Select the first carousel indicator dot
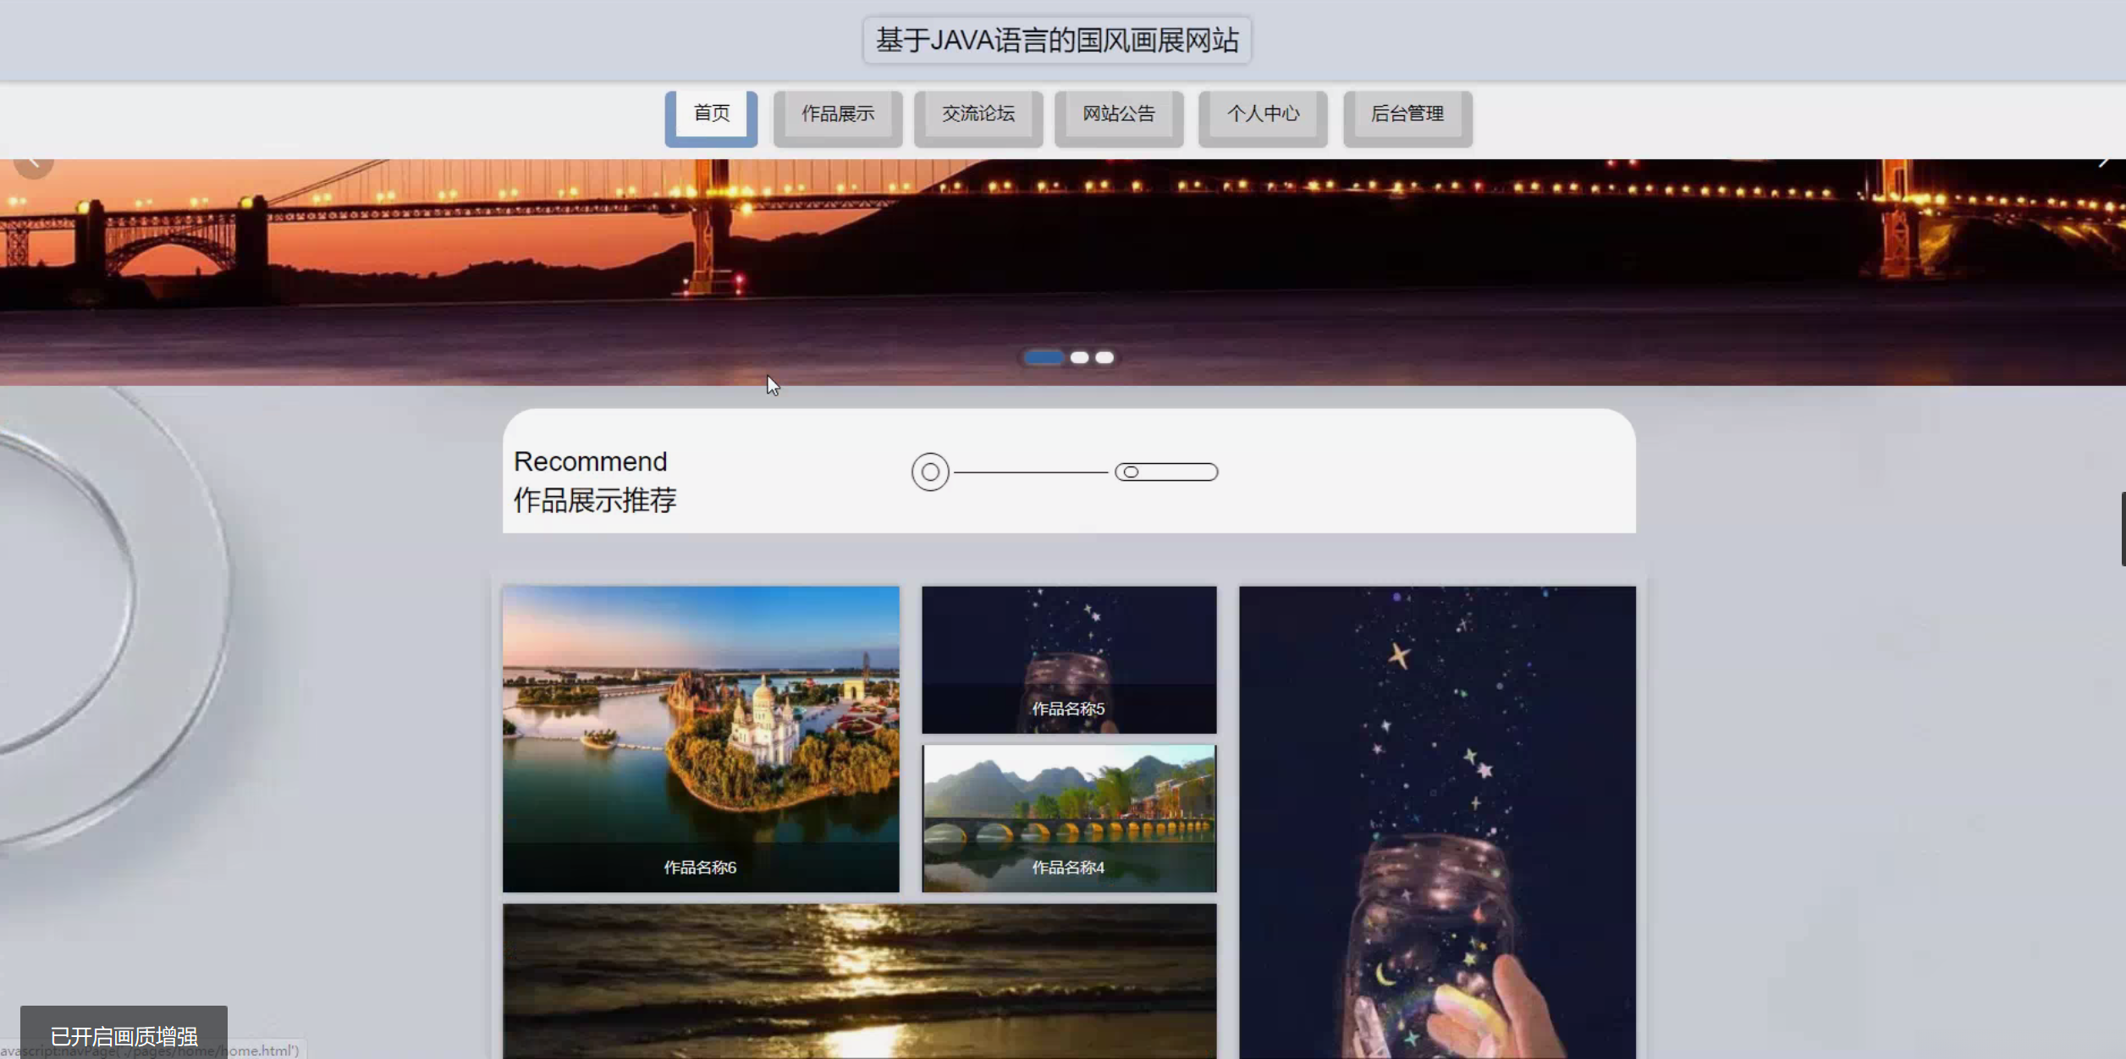This screenshot has height=1059, width=2126. 1043,358
